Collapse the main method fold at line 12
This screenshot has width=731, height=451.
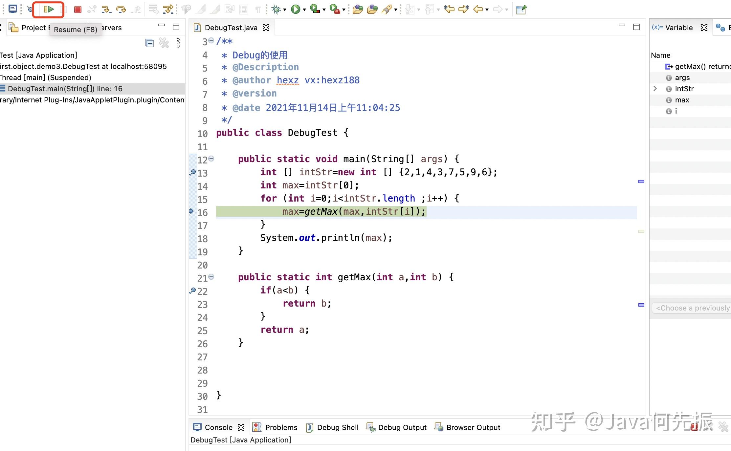coord(211,159)
